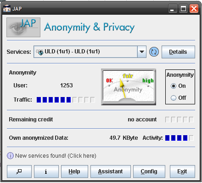Open Config settings
The image size is (202, 183).
149,172
